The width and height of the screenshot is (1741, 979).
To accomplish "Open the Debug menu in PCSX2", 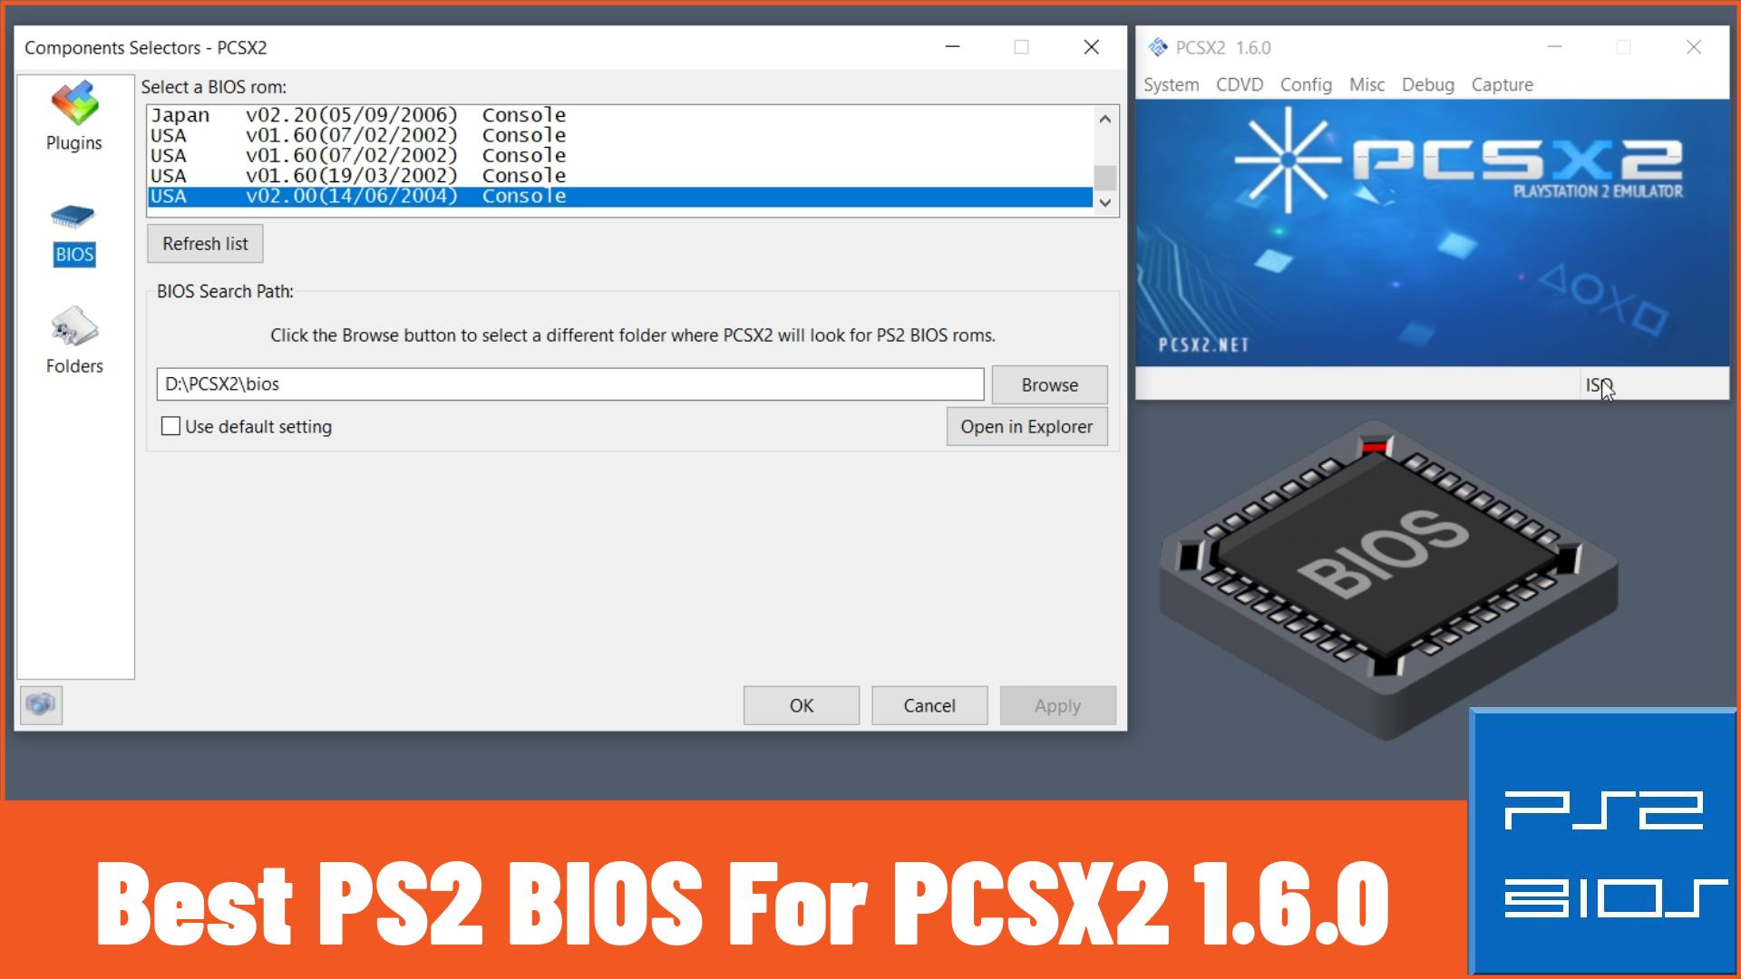I will click(x=1428, y=83).
